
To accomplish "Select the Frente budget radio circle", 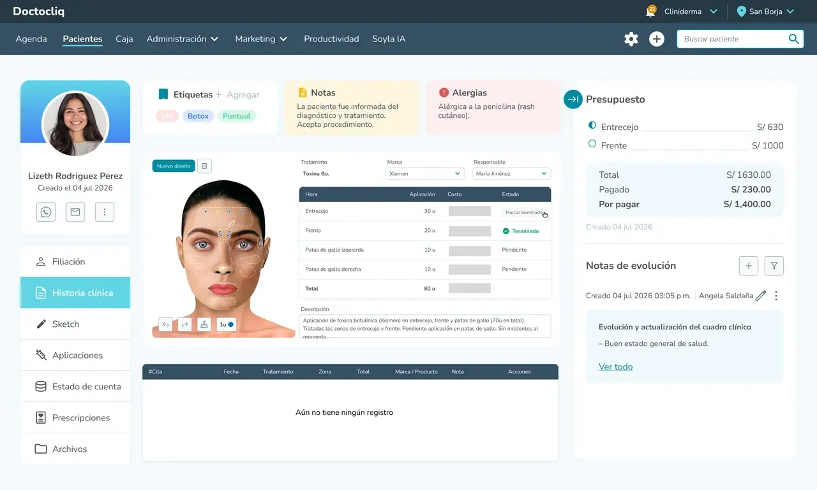I will (x=592, y=144).
